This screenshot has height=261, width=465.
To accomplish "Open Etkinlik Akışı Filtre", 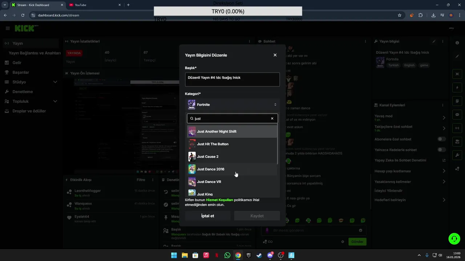I will pyautogui.click(x=141, y=180).
